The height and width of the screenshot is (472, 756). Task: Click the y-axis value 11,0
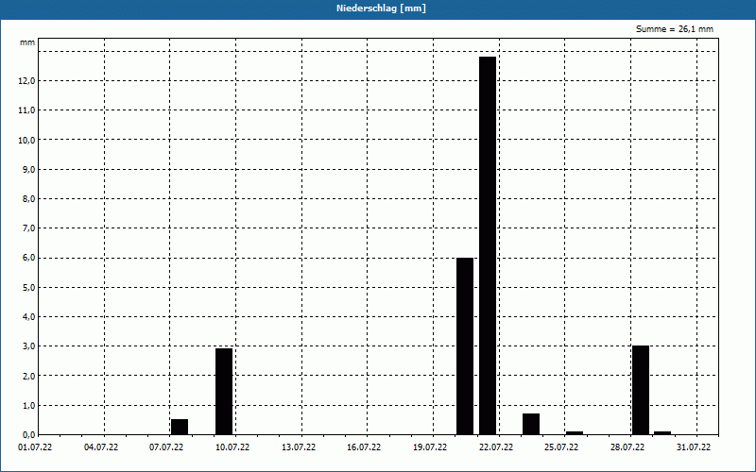click(x=26, y=110)
